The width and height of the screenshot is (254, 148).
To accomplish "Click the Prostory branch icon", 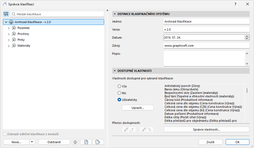I will (x=14, y=34).
